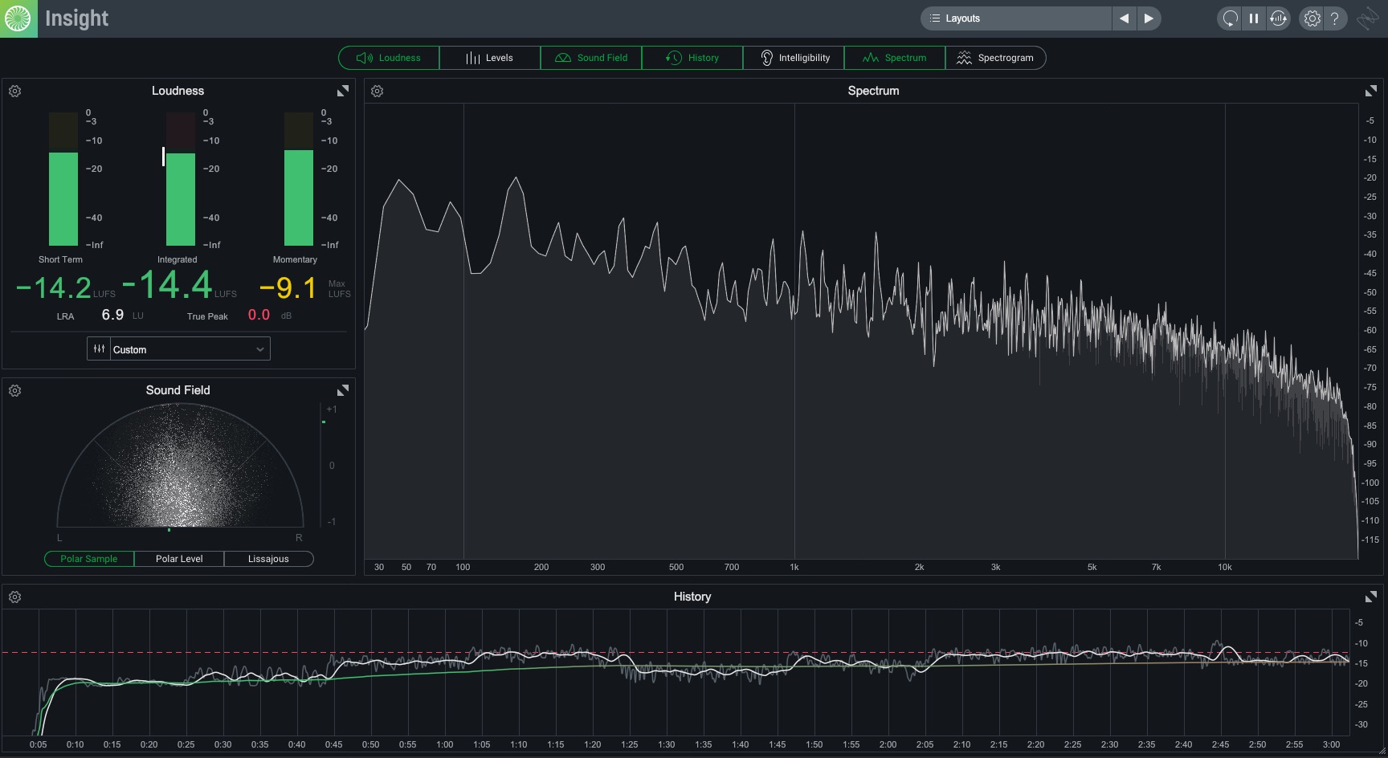
Task: Click the Integrated loudness meter bar
Action: 181,179
